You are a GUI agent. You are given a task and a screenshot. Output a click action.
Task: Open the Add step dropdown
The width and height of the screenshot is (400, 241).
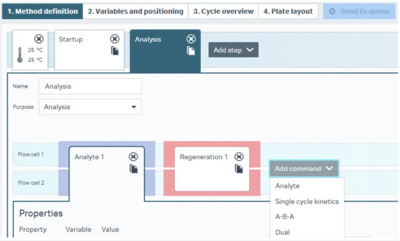coord(234,49)
